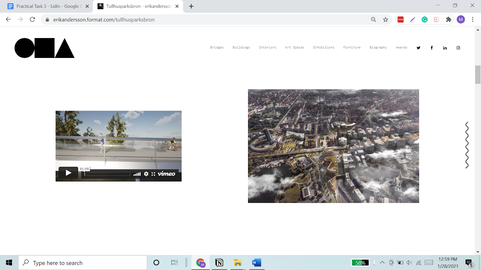481x270 pixels.
Task: Open the orange-pink square extension icon
Action: 437,19
